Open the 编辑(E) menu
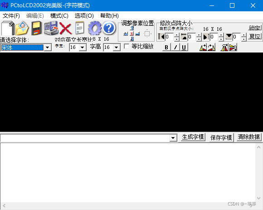This screenshot has height=210, width=263. click(x=35, y=16)
